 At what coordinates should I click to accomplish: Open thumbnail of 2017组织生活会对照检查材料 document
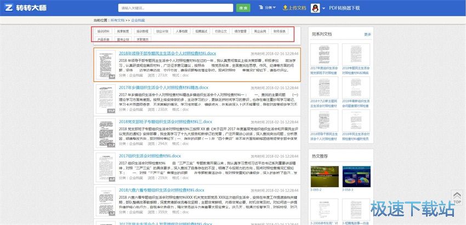coord(105,167)
